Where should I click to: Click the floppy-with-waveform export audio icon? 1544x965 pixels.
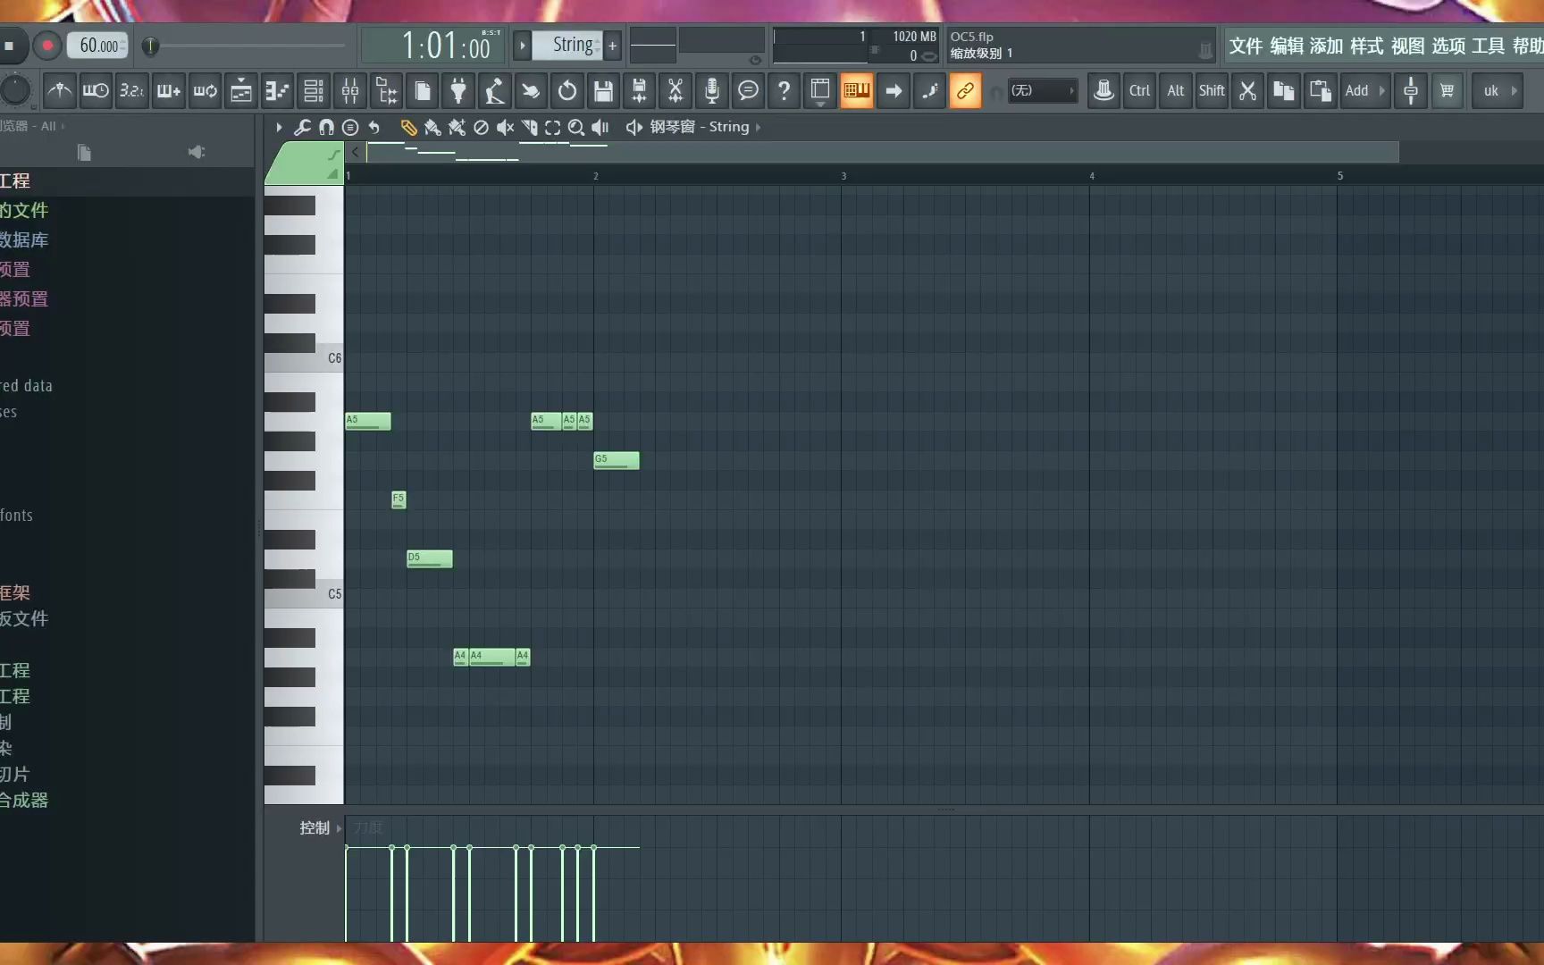pos(640,91)
